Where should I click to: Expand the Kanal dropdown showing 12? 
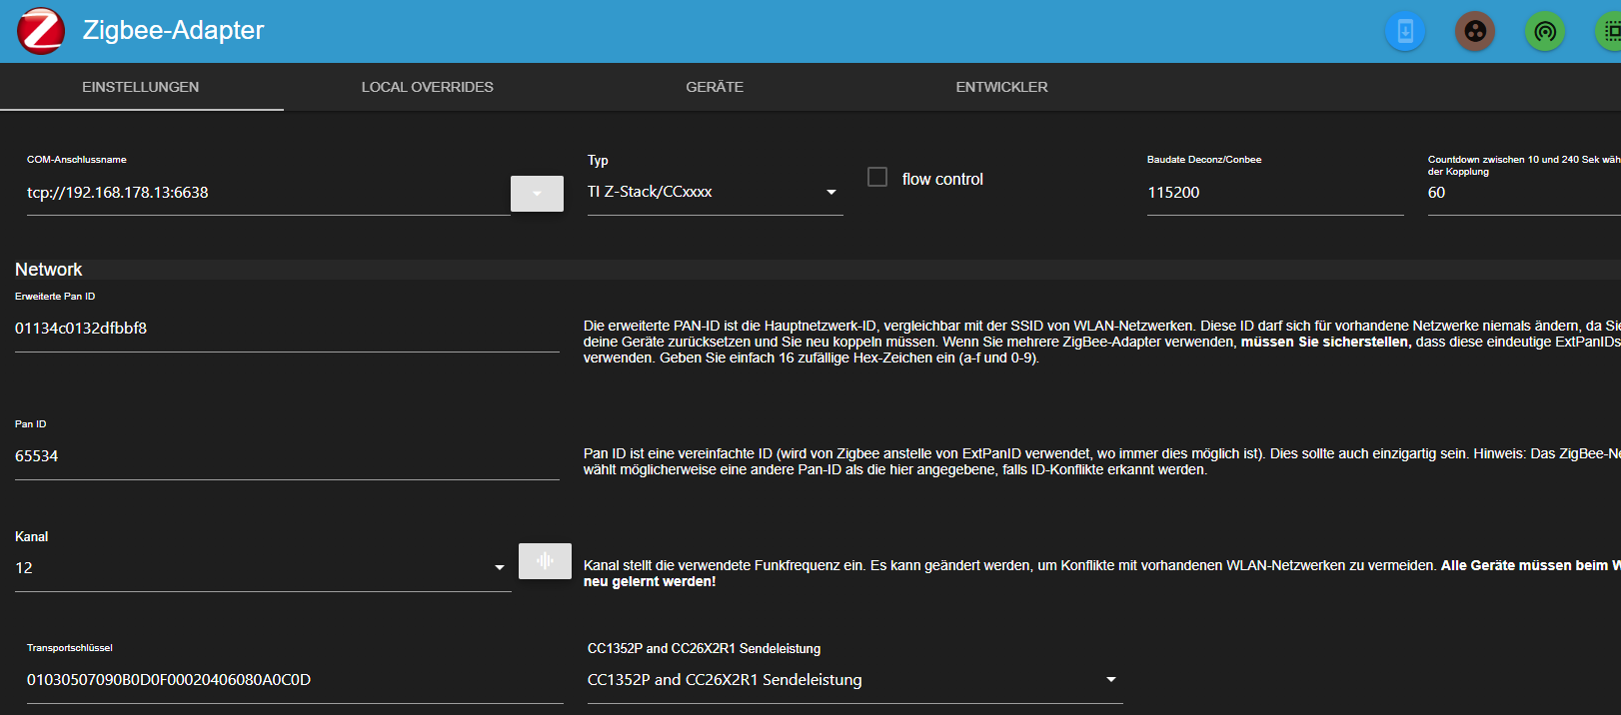[263, 568]
